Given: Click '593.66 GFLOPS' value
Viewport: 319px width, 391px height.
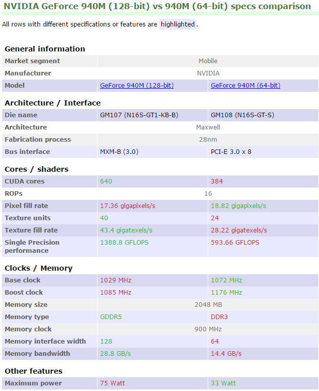Looking at the screenshot, I should pyautogui.click(x=235, y=242).
